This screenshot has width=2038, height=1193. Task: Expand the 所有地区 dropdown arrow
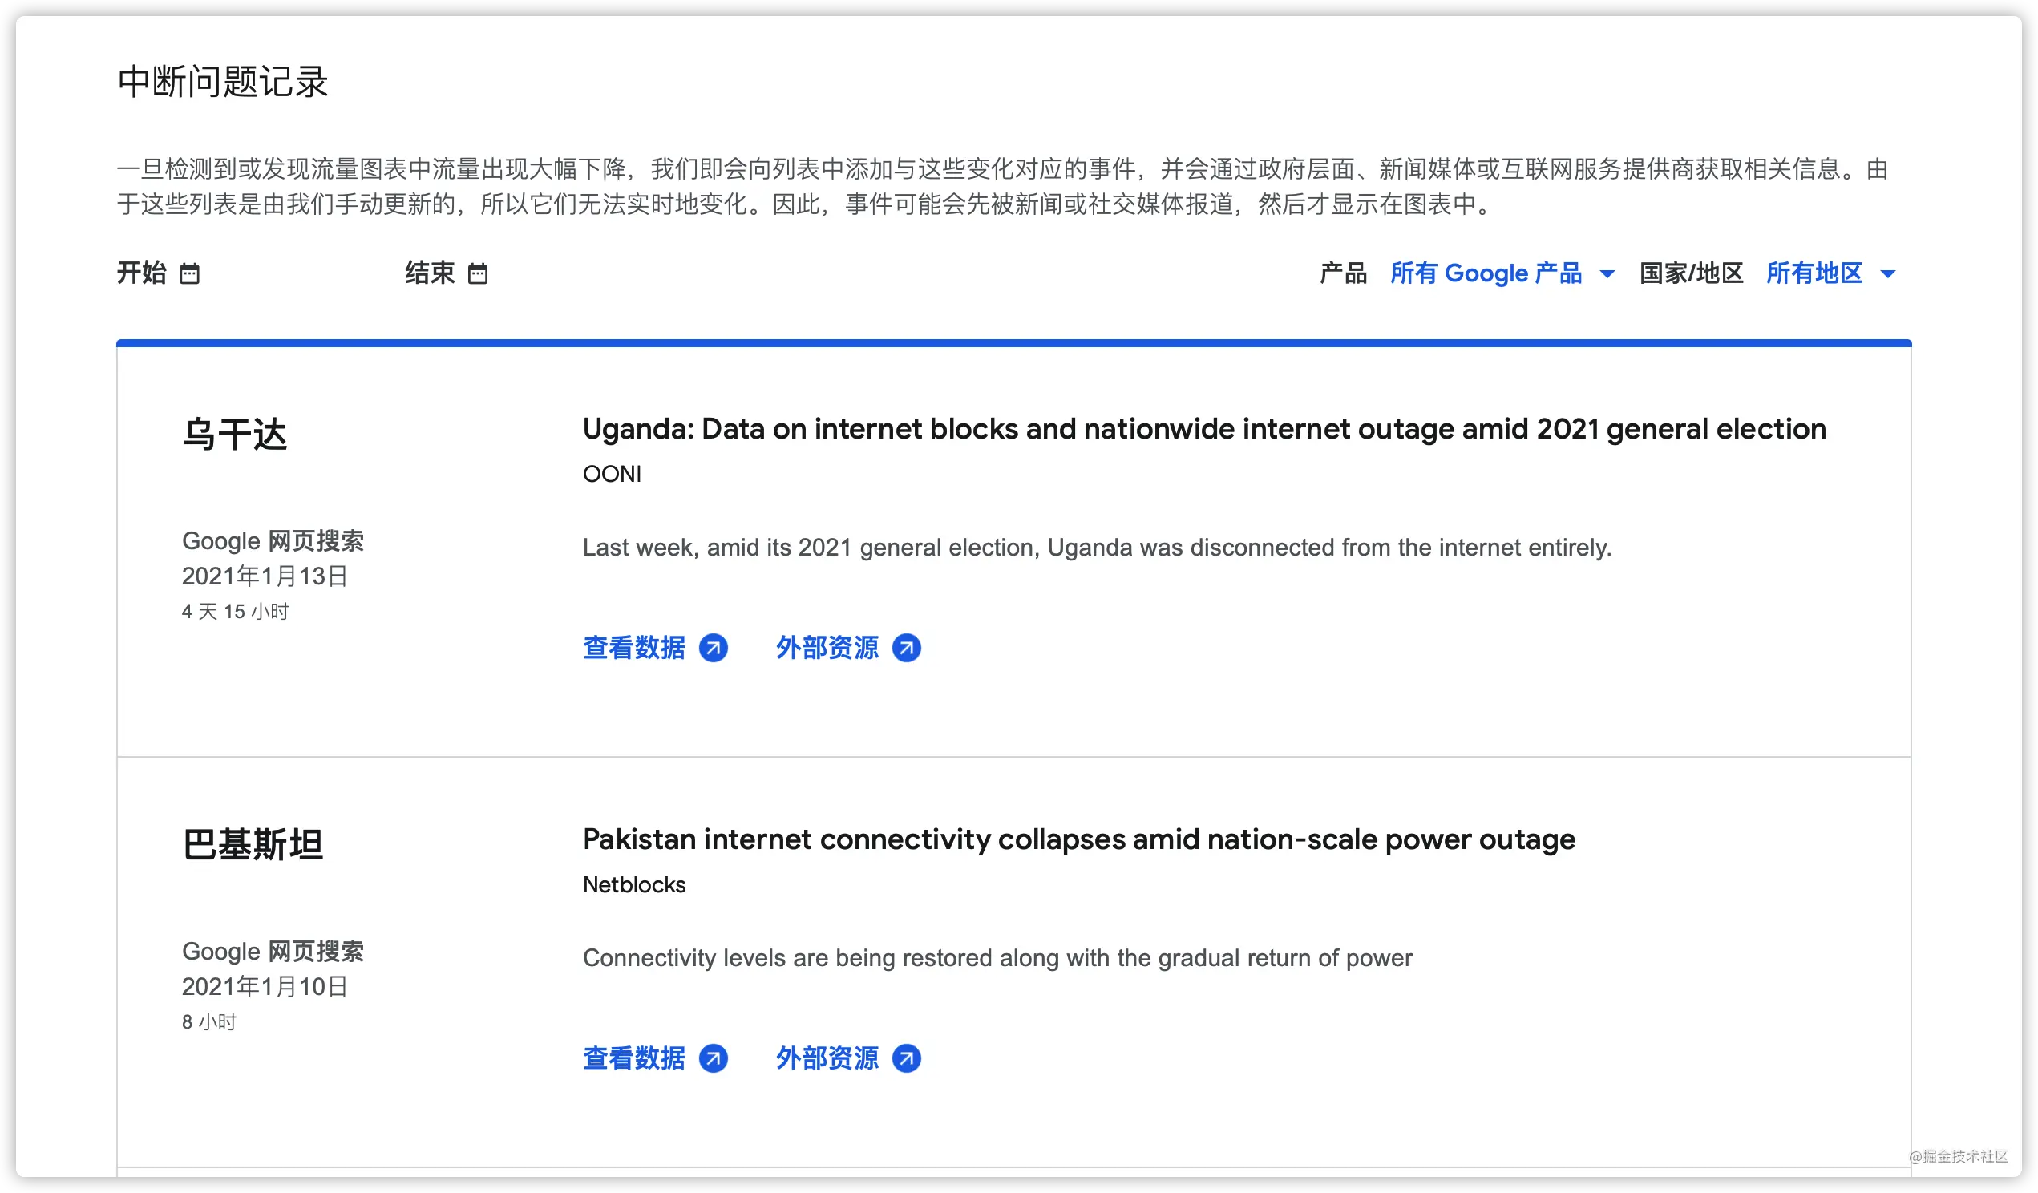click(x=1888, y=274)
